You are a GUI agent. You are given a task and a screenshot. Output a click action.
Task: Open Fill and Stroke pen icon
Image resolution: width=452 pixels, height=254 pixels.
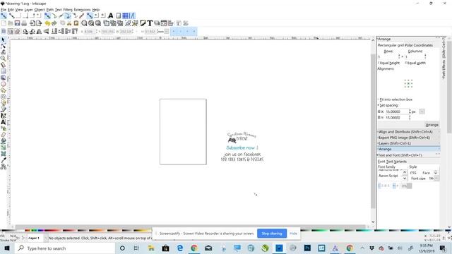point(143,23)
